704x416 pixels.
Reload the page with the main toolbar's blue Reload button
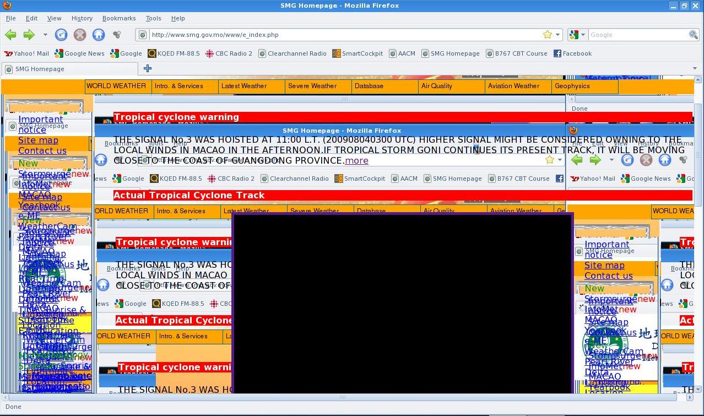click(61, 35)
